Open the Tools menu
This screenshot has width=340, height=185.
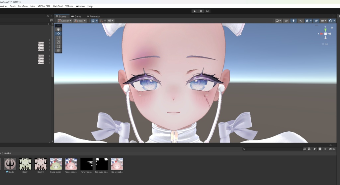pos(13,6)
